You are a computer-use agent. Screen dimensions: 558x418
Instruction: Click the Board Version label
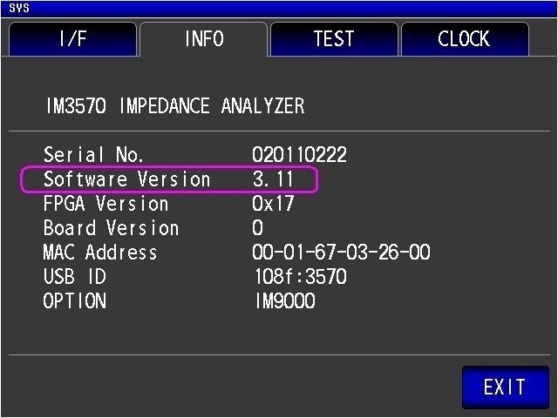pyautogui.click(x=111, y=228)
